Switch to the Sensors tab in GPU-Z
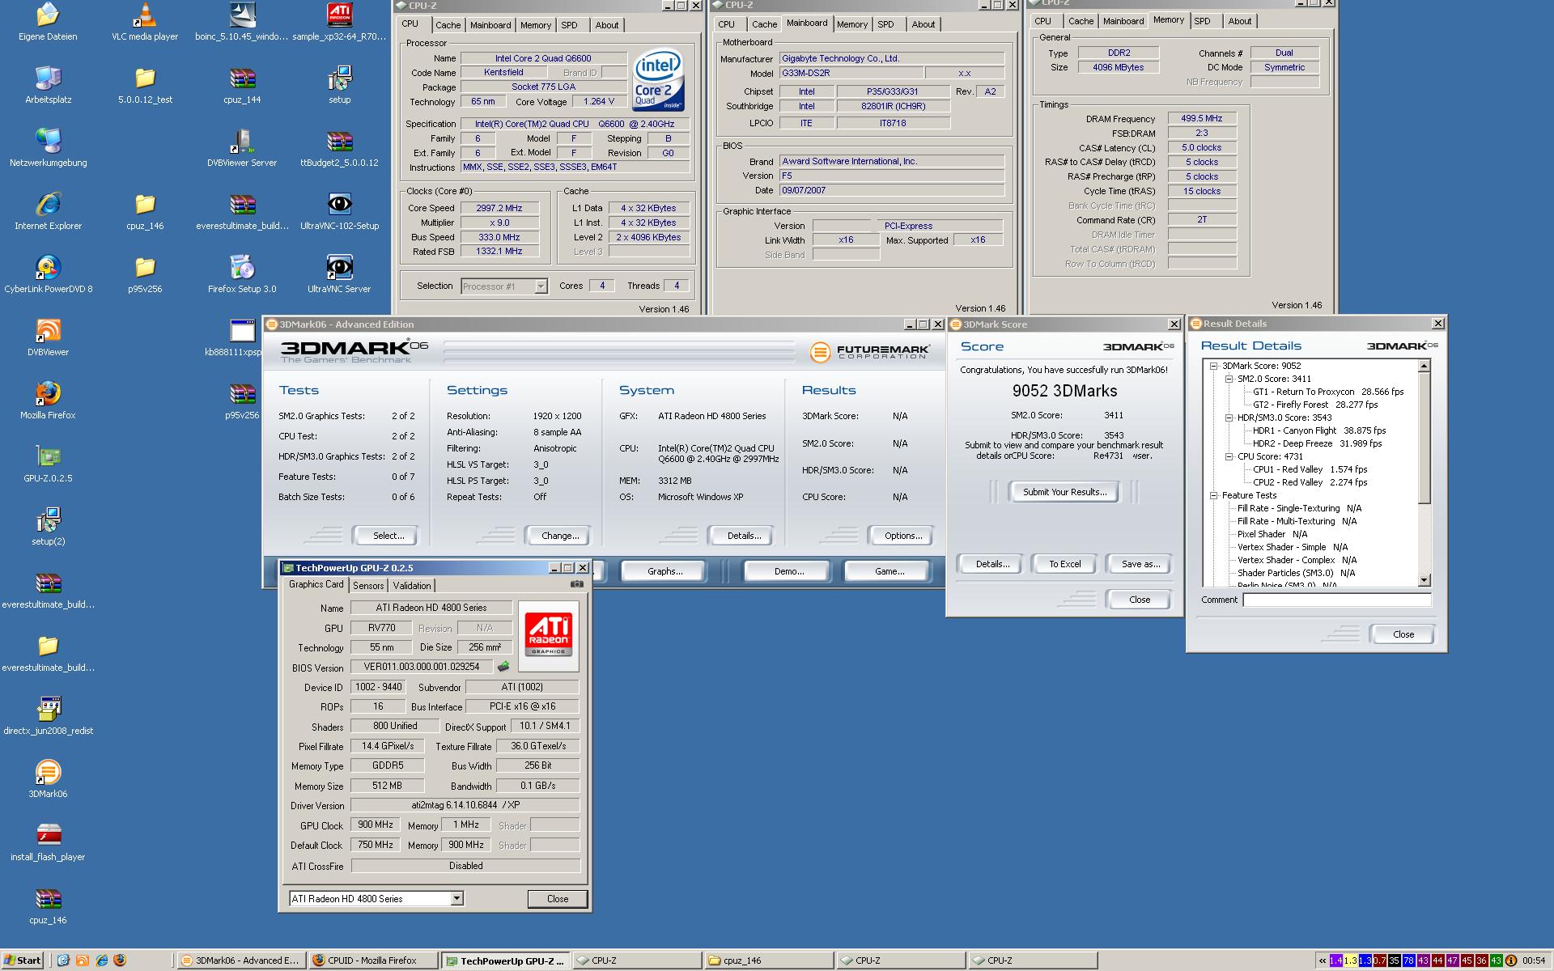The height and width of the screenshot is (971, 1554). pyautogui.click(x=368, y=585)
